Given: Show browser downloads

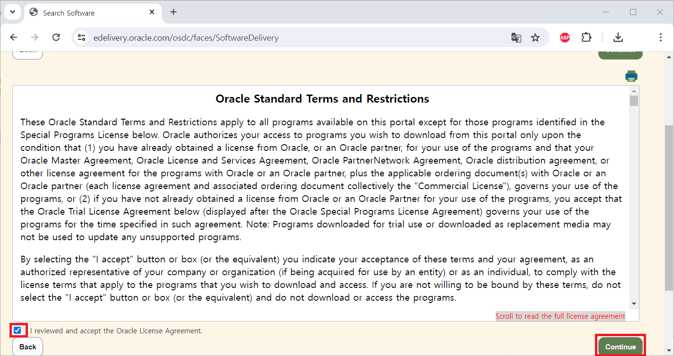Looking at the screenshot, I should point(618,37).
